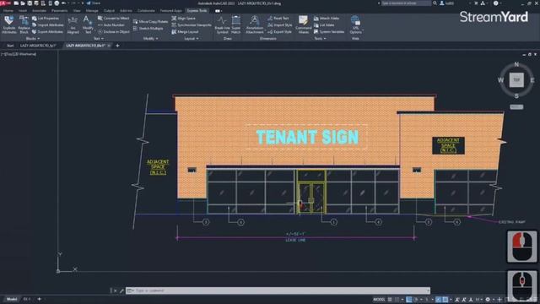Toggle ortho mode in status bar

tap(408, 300)
